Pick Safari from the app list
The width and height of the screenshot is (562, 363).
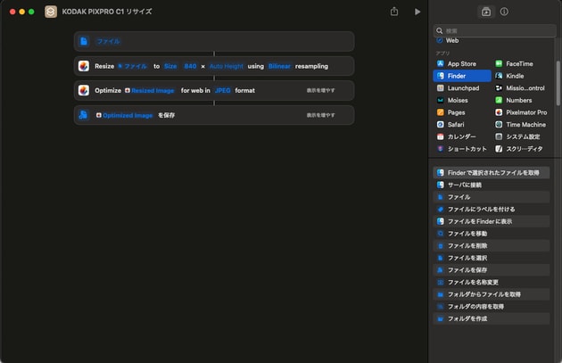[x=458, y=125]
